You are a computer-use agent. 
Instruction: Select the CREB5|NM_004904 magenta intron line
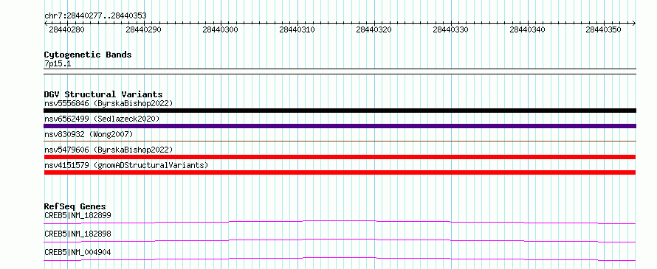coord(340,259)
